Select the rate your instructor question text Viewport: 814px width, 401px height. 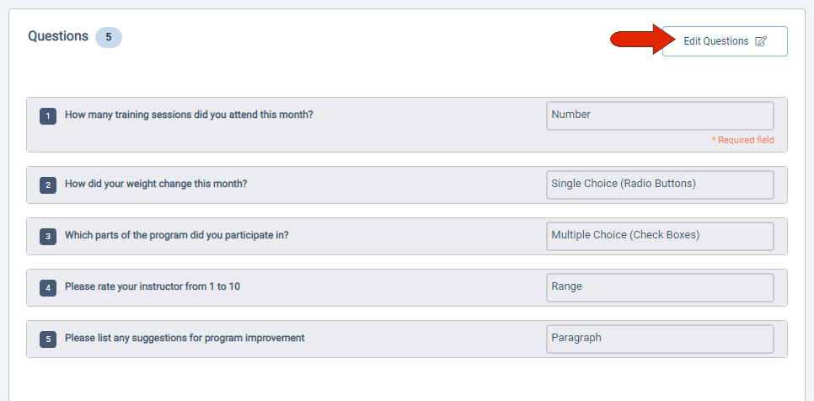[x=153, y=286]
